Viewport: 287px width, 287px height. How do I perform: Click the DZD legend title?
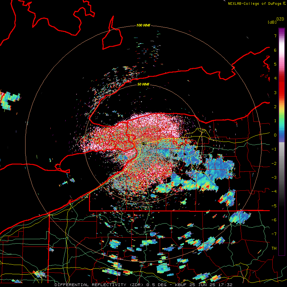click(x=280, y=19)
